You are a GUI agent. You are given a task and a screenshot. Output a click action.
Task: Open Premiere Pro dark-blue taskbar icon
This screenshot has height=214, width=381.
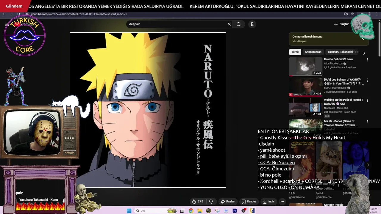point(235,211)
